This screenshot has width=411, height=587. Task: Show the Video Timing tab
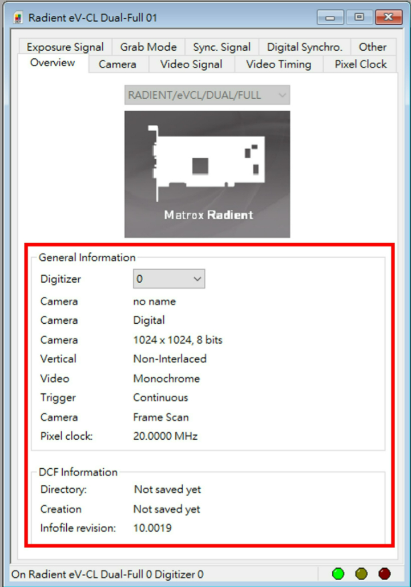coord(279,65)
